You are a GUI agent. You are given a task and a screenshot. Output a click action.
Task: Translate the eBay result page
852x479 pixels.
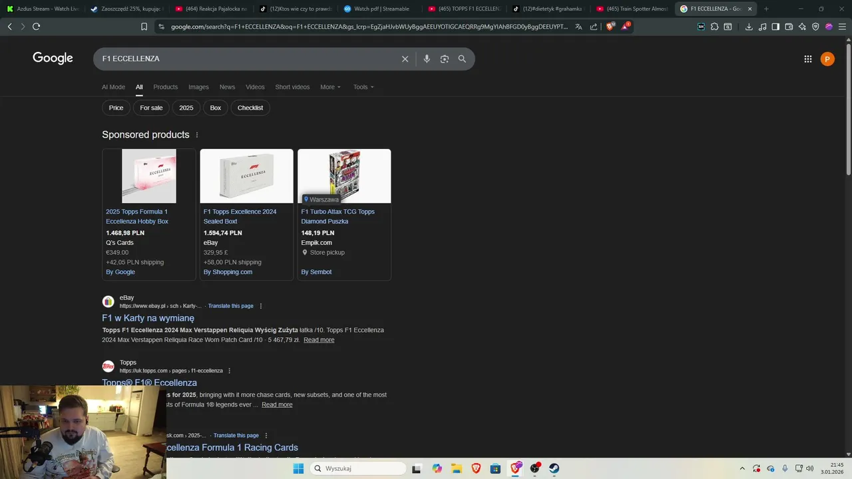coord(230,306)
